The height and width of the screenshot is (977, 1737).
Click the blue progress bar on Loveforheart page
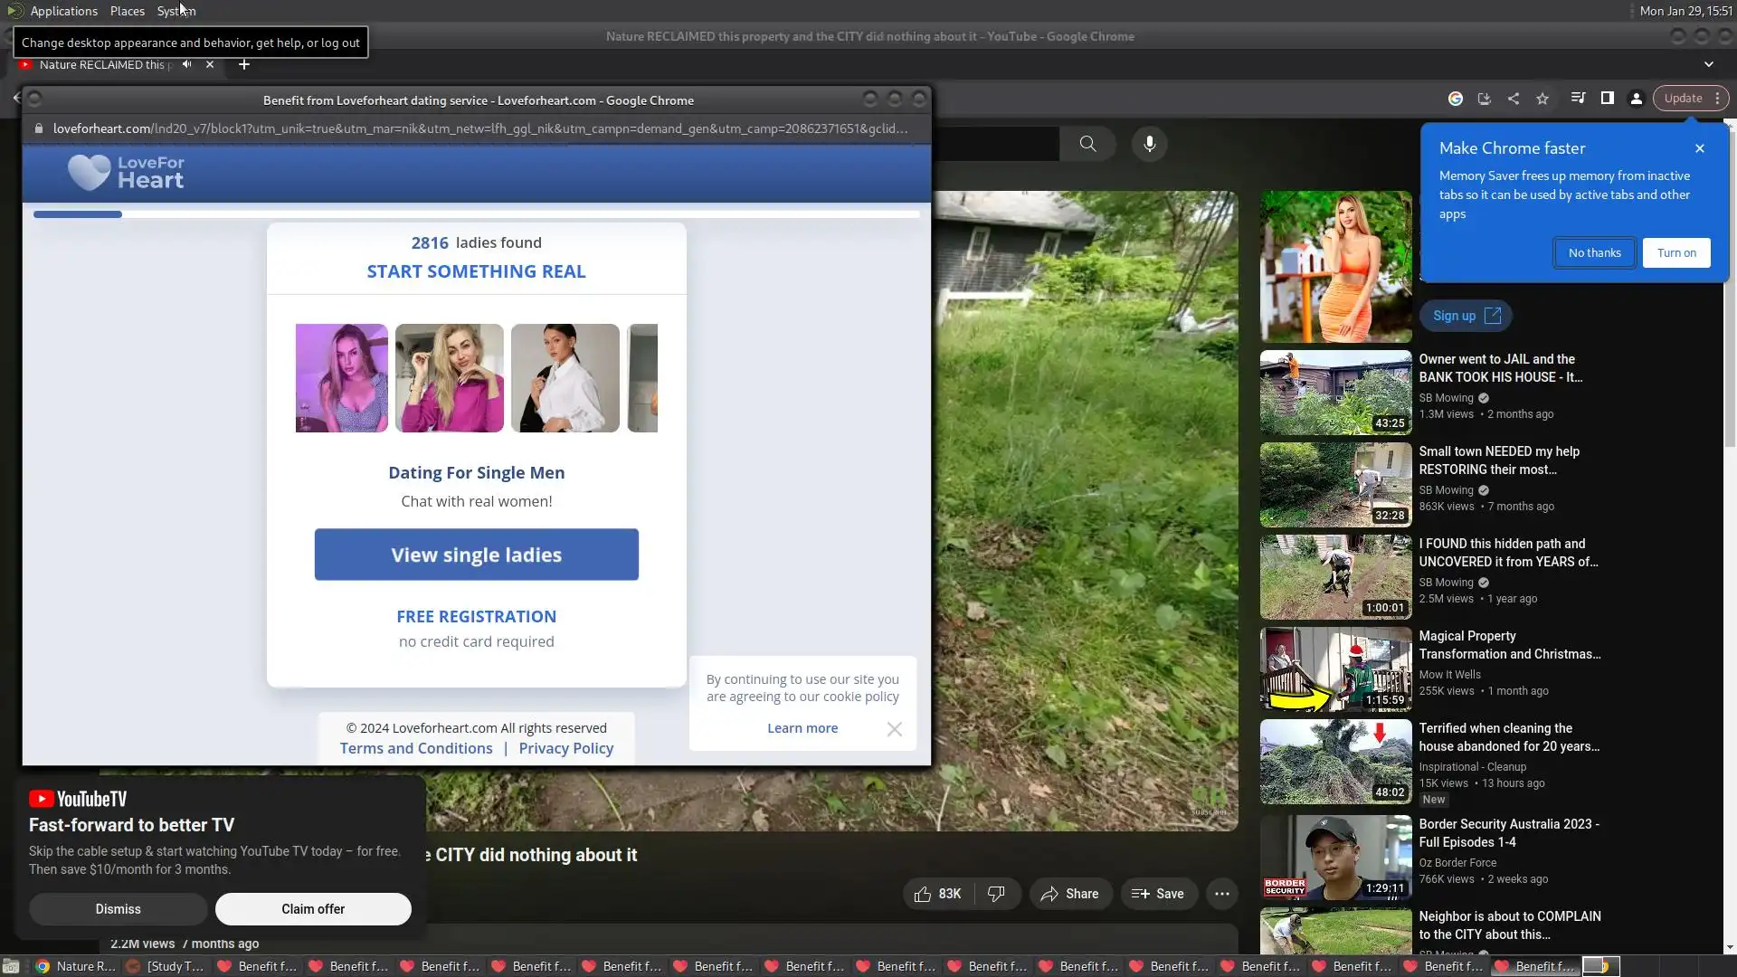click(78, 214)
